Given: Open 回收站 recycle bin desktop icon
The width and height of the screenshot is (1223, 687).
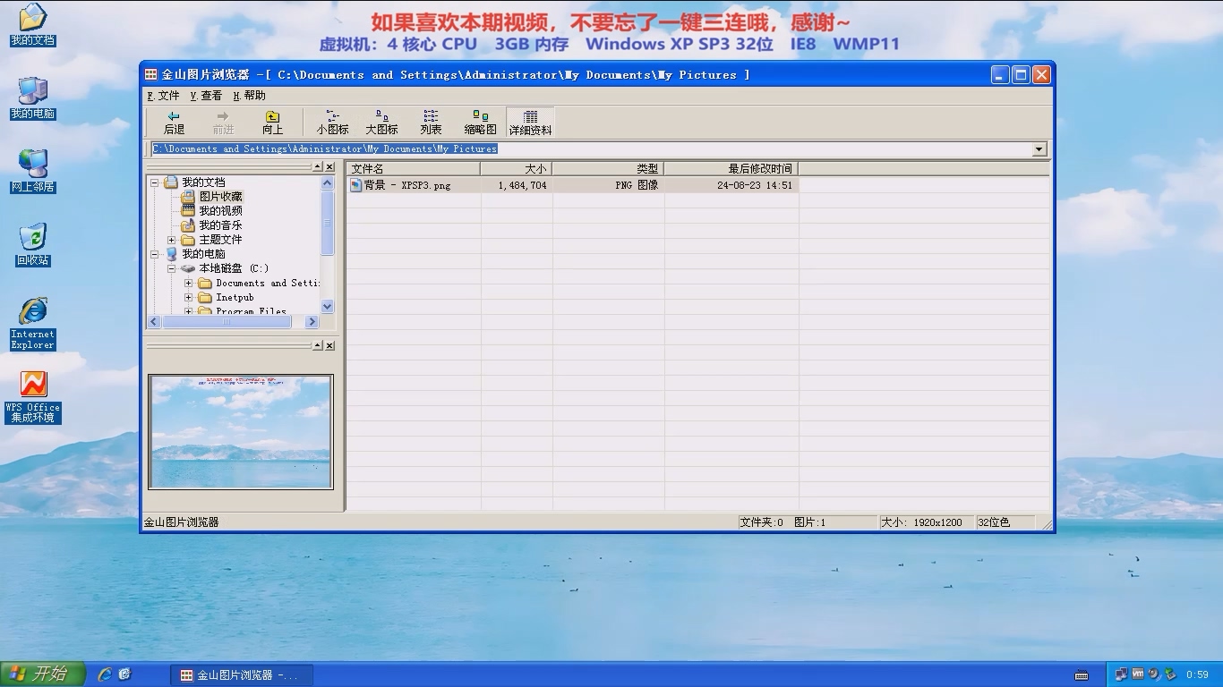Looking at the screenshot, I should click(x=32, y=244).
